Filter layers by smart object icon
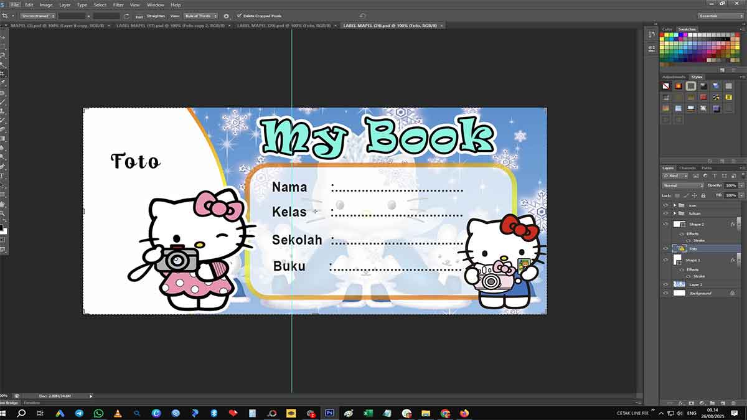Screen dimensions: 747x420 [x=734, y=176]
